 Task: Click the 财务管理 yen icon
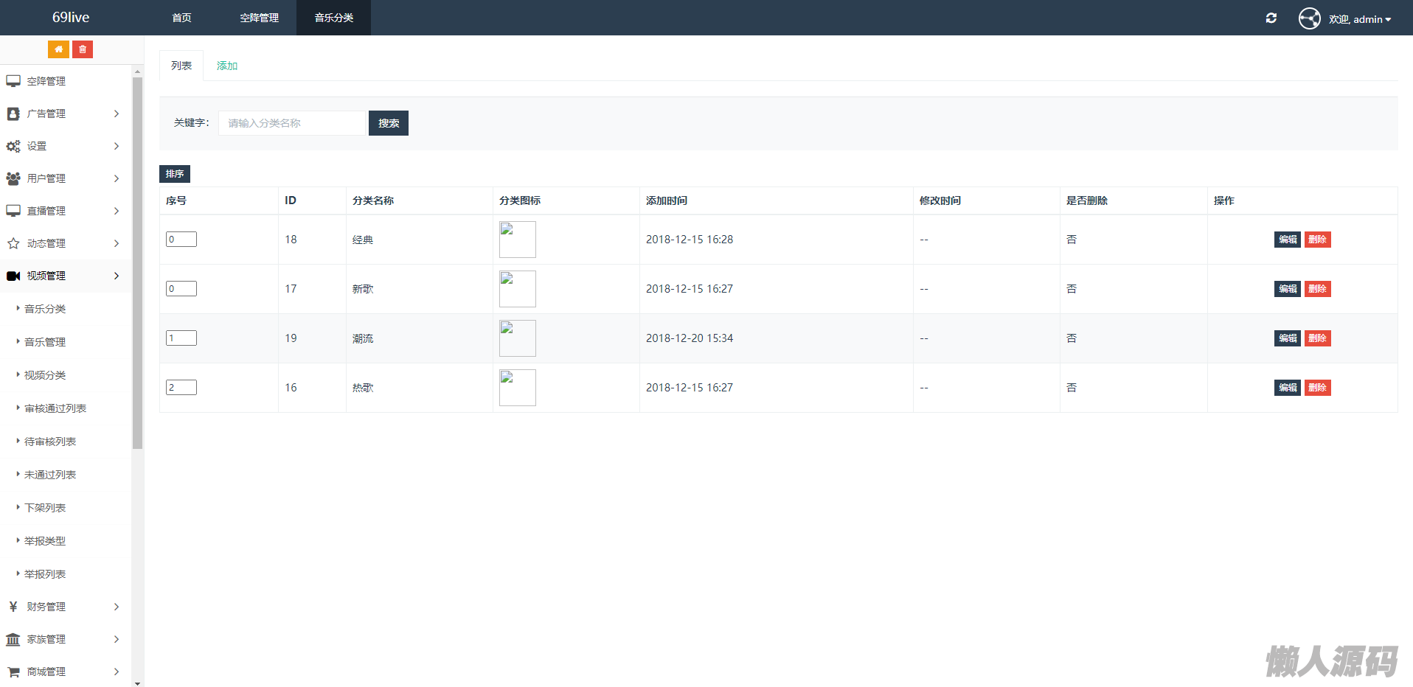tap(13, 607)
